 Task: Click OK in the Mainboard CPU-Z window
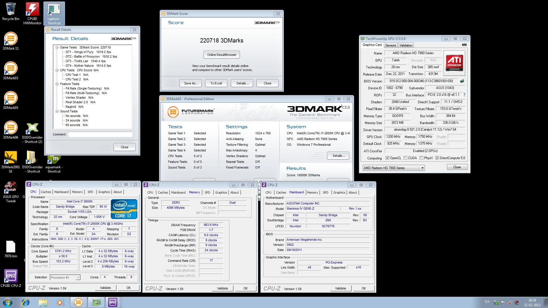pos(363,288)
